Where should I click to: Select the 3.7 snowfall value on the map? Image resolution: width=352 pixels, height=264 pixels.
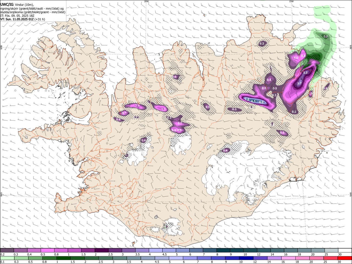(300, 83)
